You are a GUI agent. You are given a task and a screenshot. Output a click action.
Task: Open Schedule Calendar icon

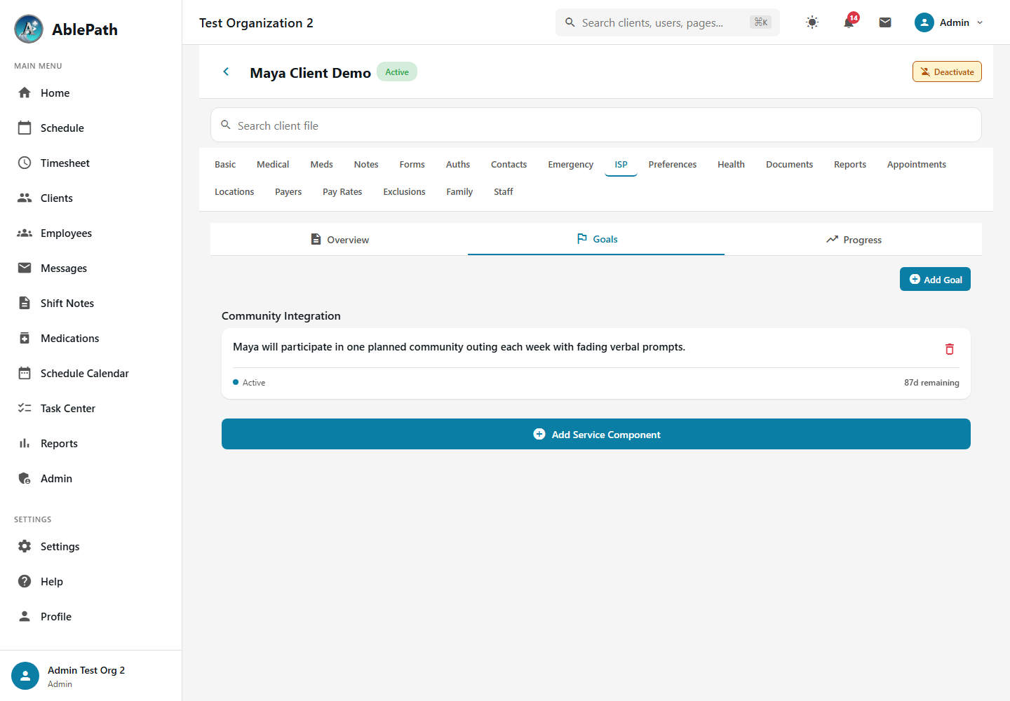pos(25,373)
